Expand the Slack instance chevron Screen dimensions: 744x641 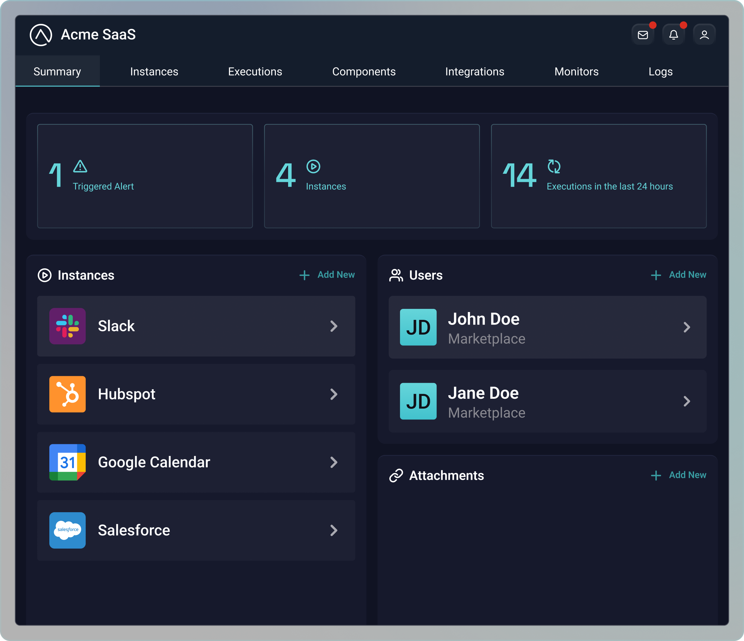[334, 326]
